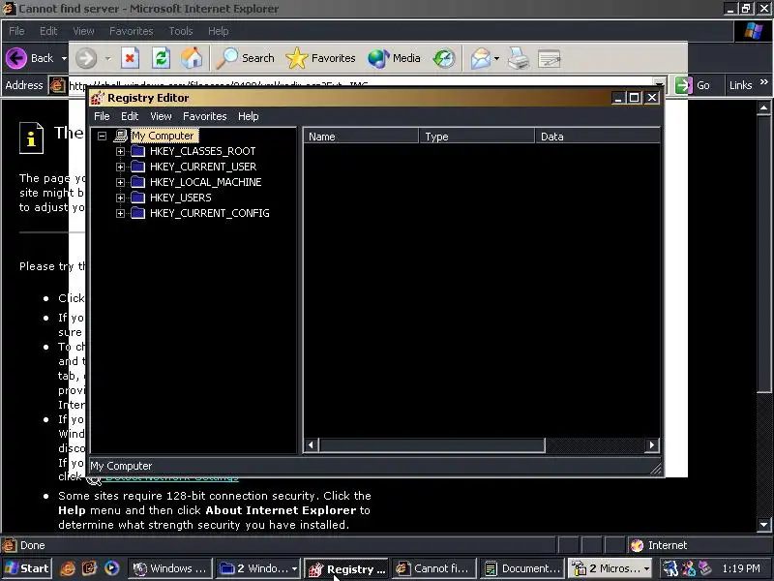This screenshot has height=581, width=774.
Task: Click the Forward arrow icon in Internet Explorer
Action: (86, 58)
